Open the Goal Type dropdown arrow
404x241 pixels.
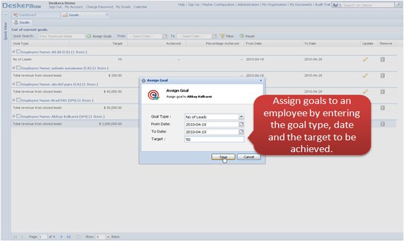click(x=241, y=117)
